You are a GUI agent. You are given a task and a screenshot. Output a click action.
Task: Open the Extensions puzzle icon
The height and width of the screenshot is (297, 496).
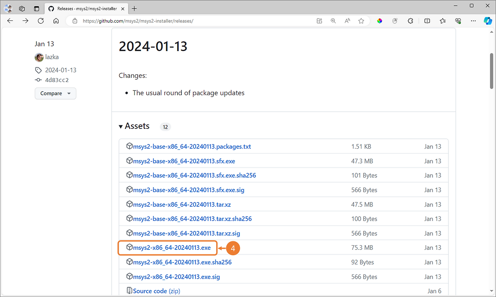[410, 21]
